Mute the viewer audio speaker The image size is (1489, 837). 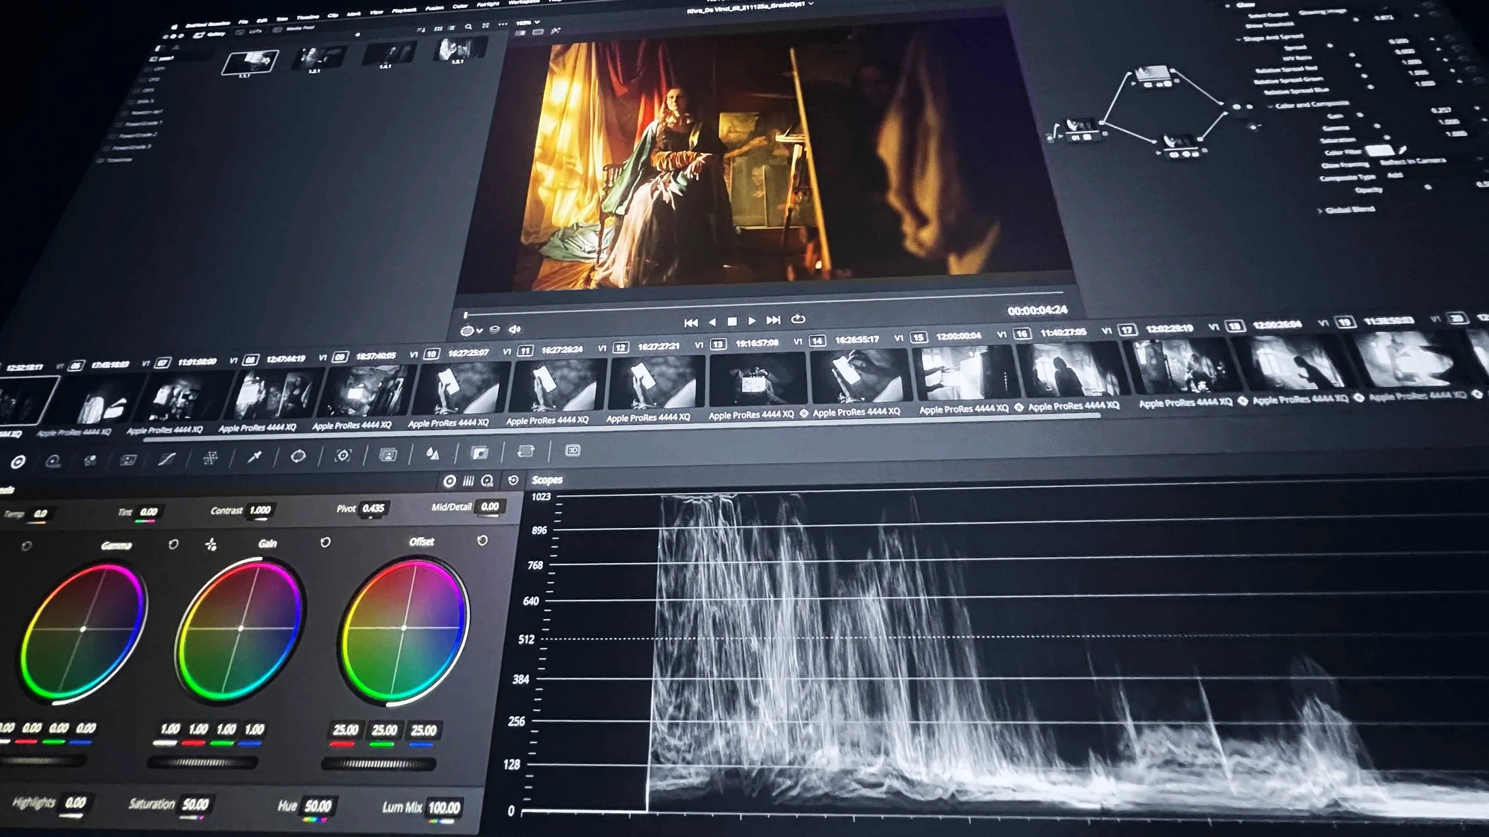(515, 329)
